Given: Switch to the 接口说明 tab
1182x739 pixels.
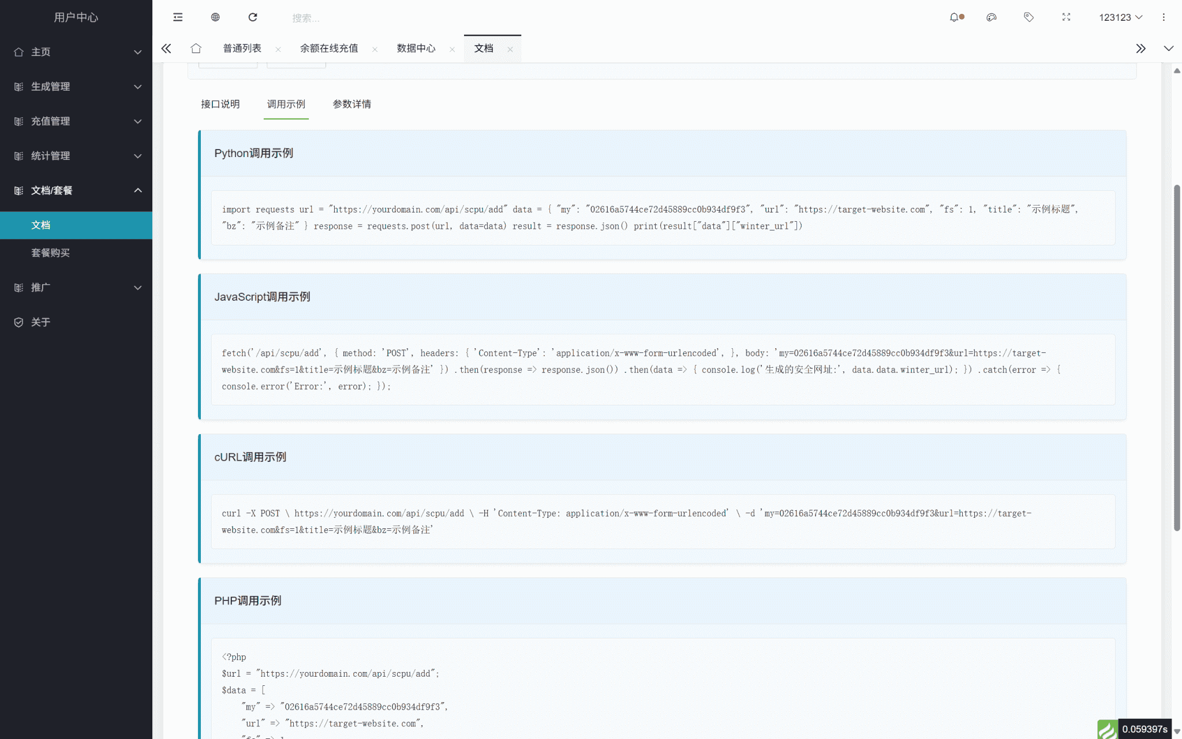Looking at the screenshot, I should click(x=220, y=104).
